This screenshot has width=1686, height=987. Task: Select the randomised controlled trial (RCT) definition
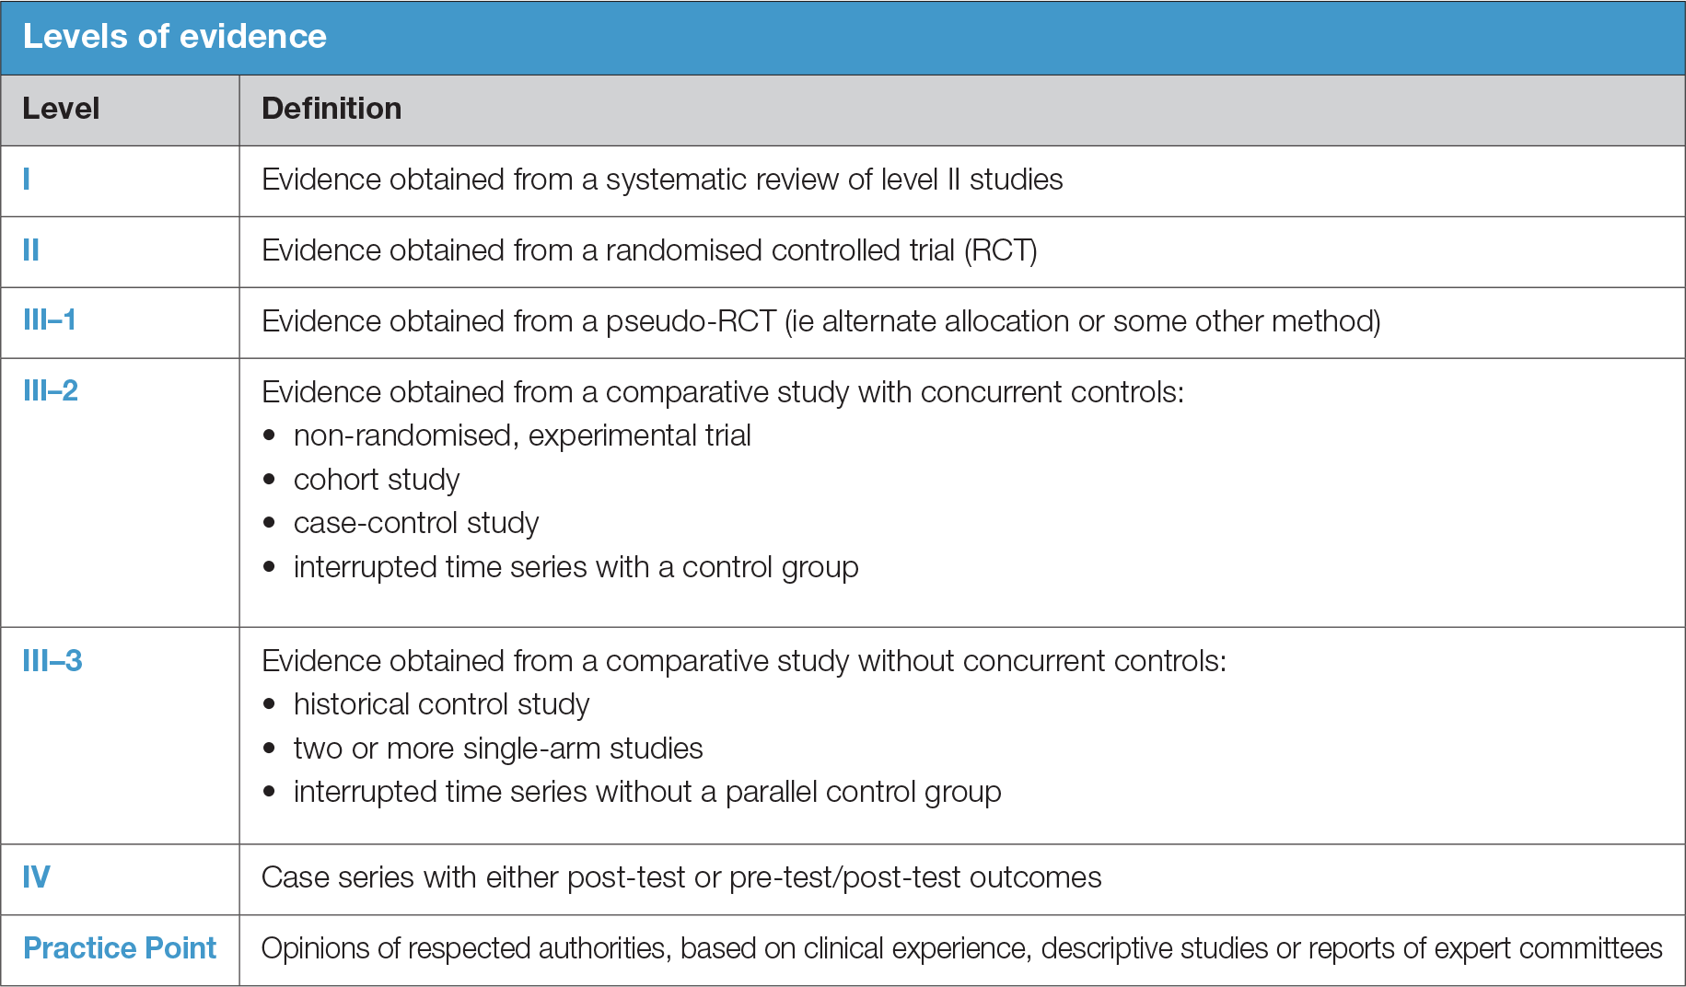(649, 250)
